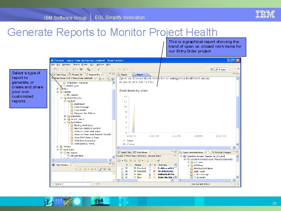Screen dimensions: 281x211
Task: Open the Navigate menu
Action: (x=66, y=64)
